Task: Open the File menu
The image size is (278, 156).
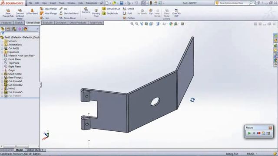Action: 30,3
